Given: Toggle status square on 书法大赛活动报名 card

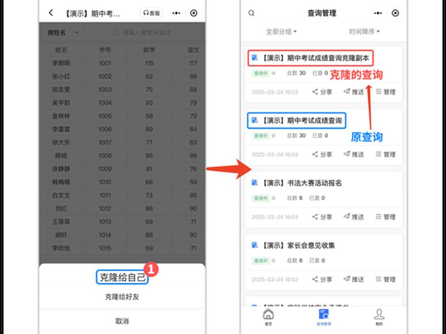Looking at the screenshot, I should pyautogui.click(x=273, y=198).
